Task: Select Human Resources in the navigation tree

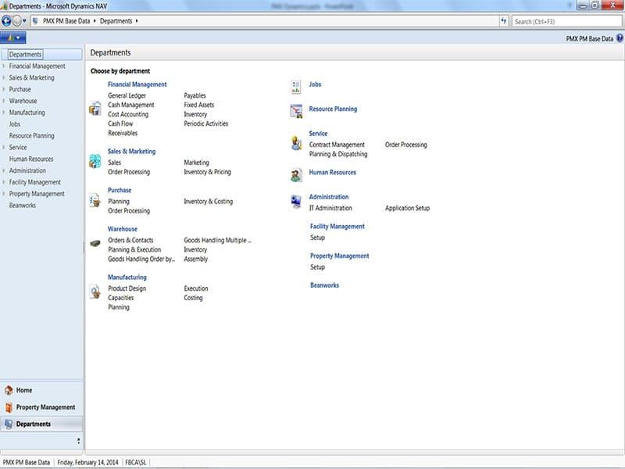Action: [x=31, y=159]
